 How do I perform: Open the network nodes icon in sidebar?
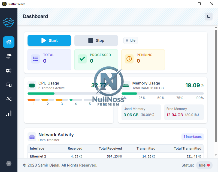click(x=8, y=99)
